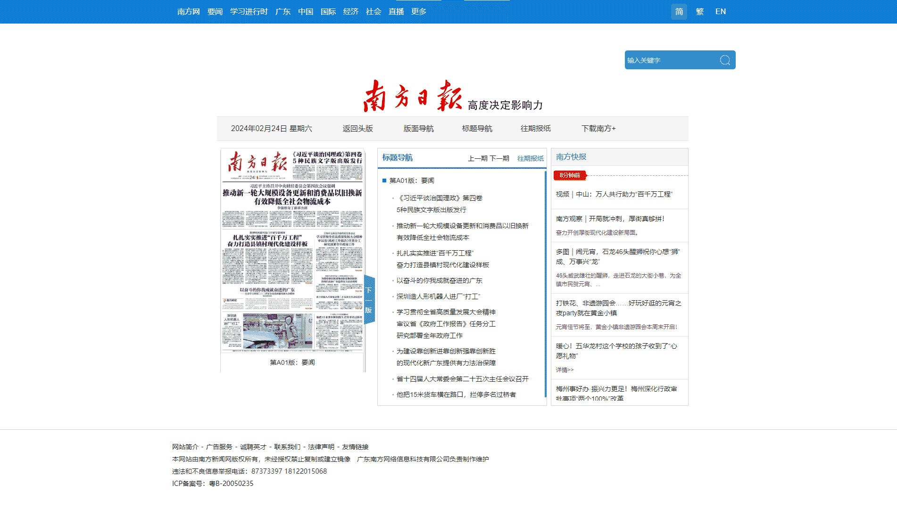Click the red 8分钟前 time tag

click(x=570, y=175)
